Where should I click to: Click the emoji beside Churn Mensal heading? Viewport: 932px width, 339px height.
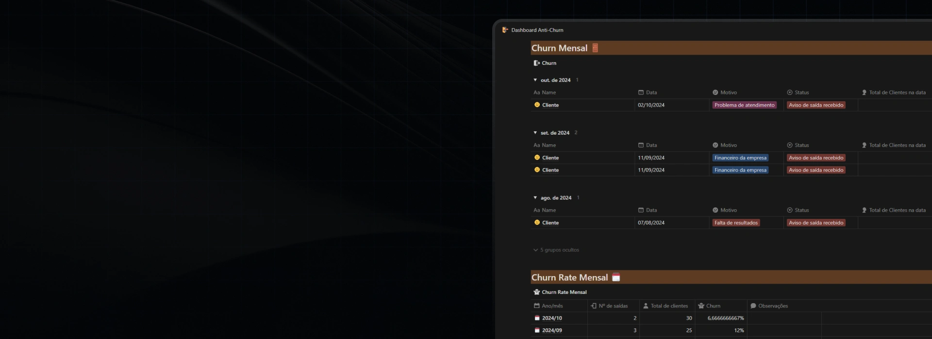tap(595, 48)
